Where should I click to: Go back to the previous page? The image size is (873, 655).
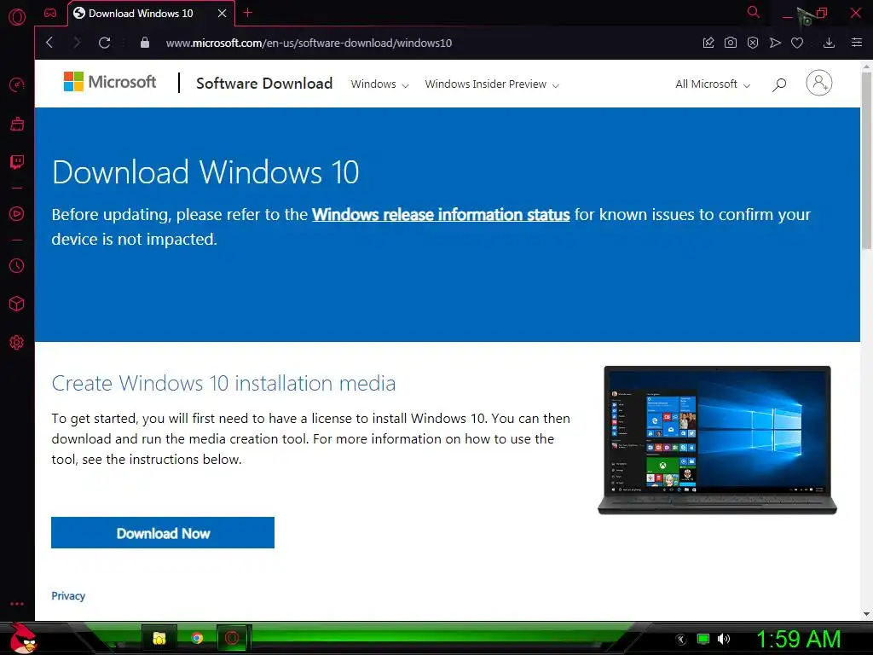[x=49, y=43]
